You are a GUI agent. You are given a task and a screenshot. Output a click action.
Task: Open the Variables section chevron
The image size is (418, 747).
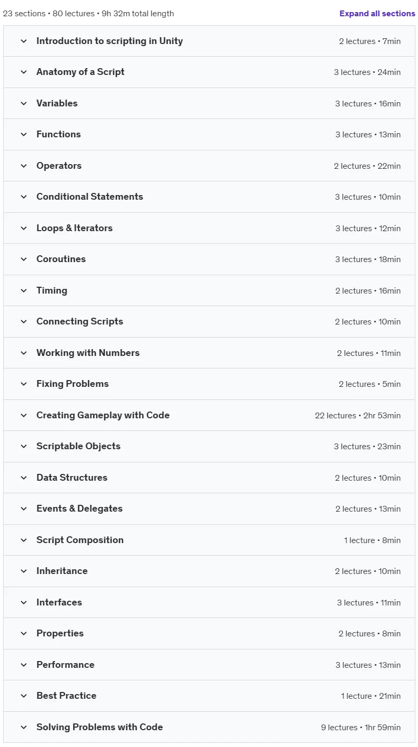[24, 103]
